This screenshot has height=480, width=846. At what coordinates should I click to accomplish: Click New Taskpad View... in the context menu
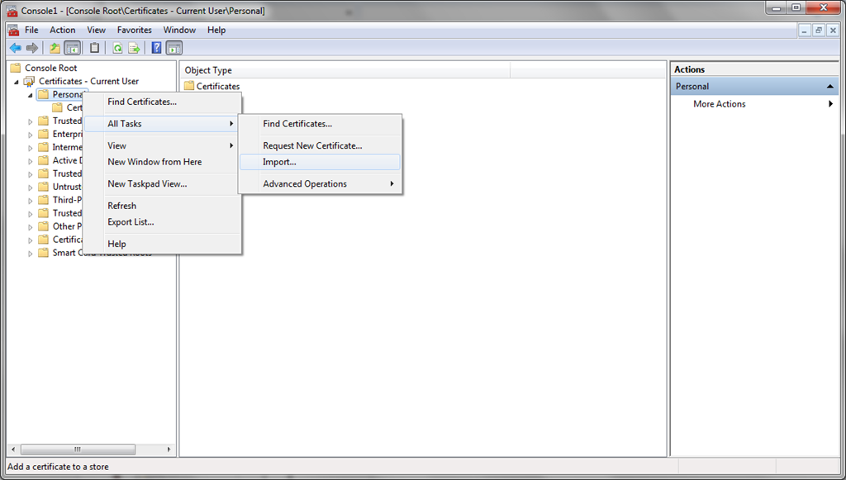point(147,183)
